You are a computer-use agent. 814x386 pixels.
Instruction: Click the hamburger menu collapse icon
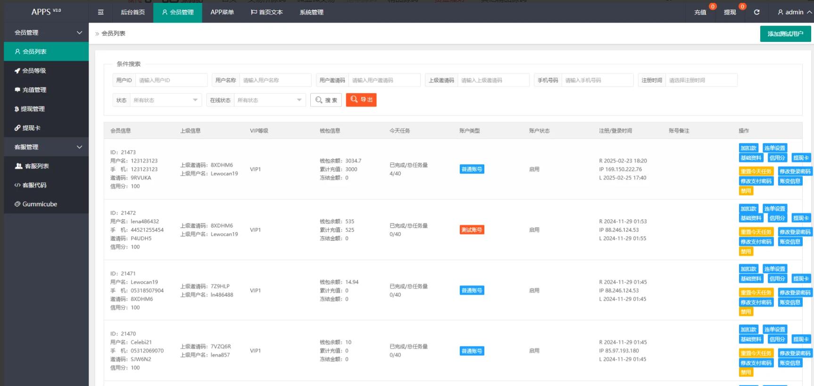click(x=100, y=12)
